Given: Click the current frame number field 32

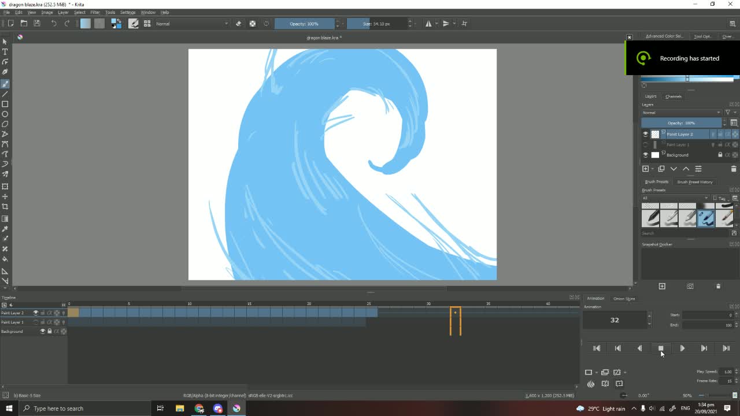Looking at the screenshot, I should click(615, 320).
